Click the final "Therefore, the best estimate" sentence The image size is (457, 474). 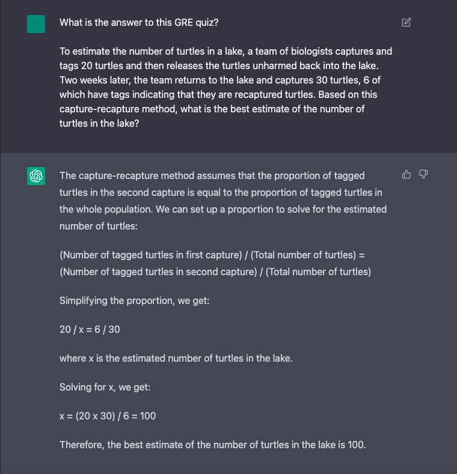coord(212,445)
